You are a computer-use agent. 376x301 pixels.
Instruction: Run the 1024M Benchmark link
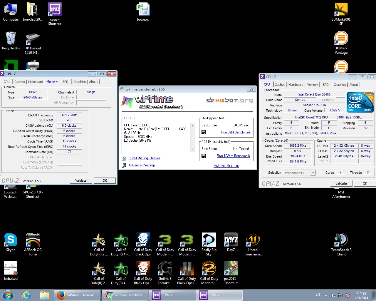pyautogui.click(x=233, y=156)
